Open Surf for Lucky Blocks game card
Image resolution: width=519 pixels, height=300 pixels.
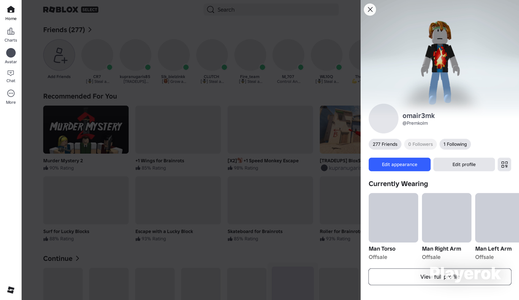[86, 209]
